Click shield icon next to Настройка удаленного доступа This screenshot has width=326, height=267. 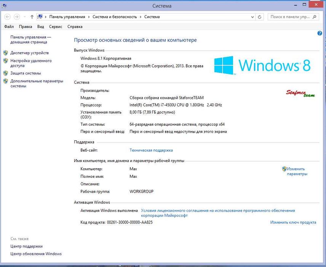point(6,61)
